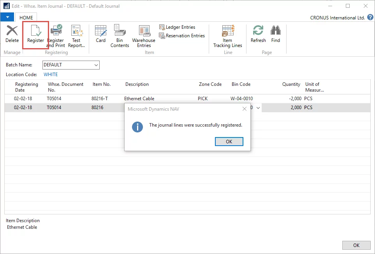Image resolution: width=375 pixels, height=254 pixels.
Task: Open Bin Contents
Action: [120, 35]
